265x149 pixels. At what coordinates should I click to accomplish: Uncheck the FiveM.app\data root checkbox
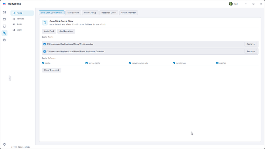pos(44,44)
